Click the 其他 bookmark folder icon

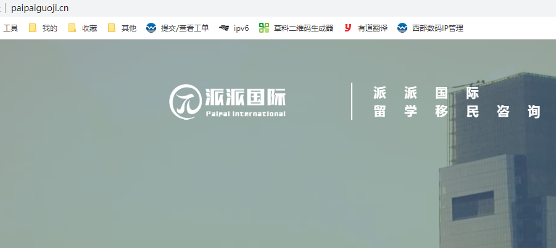pos(112,28)
